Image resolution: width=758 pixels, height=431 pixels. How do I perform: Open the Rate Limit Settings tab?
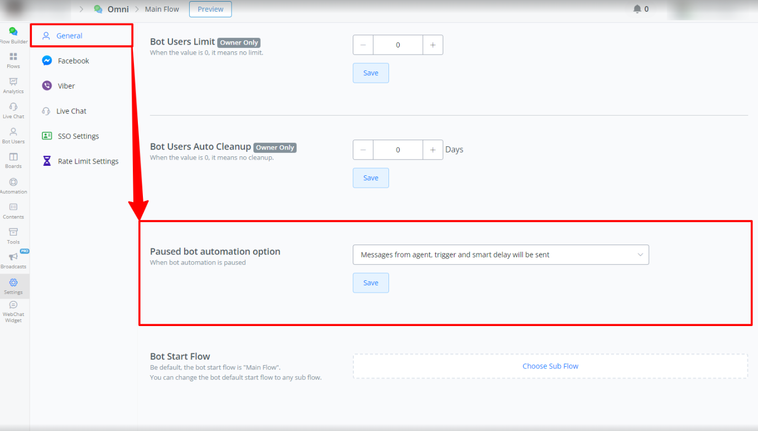click(88, 161)
